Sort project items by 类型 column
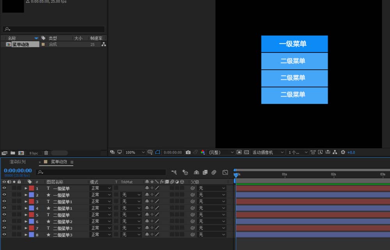The image size is (390, 250). pyautogui.click(x=53, y=38)
